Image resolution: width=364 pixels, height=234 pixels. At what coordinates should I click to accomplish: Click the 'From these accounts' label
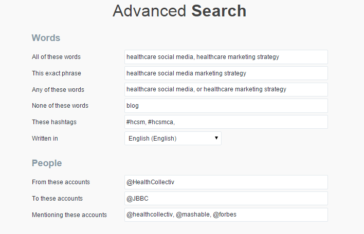point(61,182)
